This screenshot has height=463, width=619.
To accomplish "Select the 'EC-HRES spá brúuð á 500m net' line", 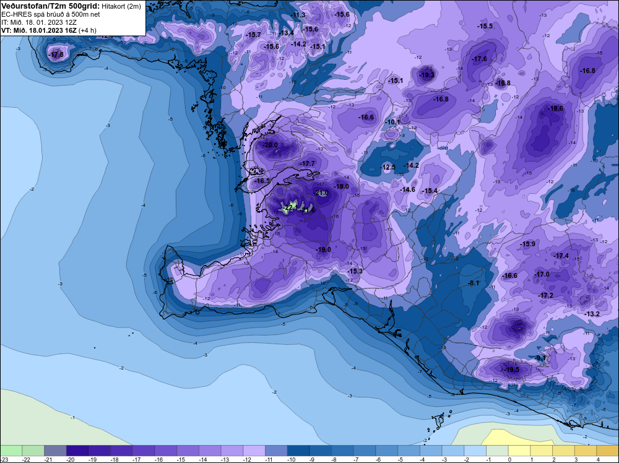I will coord(51,15).
